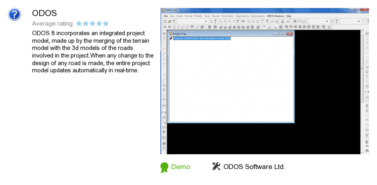Click the ODOS title heading
Viewport: 377px width, 185px height.
coord(44,13)
